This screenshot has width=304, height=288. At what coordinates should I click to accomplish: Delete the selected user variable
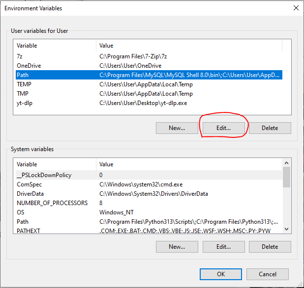270,128
